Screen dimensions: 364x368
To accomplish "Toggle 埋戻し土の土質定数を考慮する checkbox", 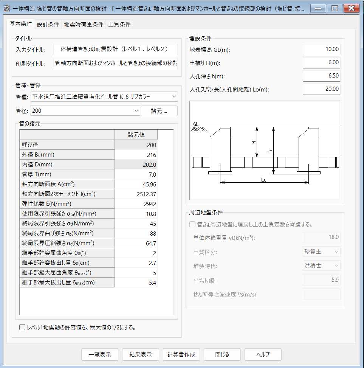I will pos(193,224).
